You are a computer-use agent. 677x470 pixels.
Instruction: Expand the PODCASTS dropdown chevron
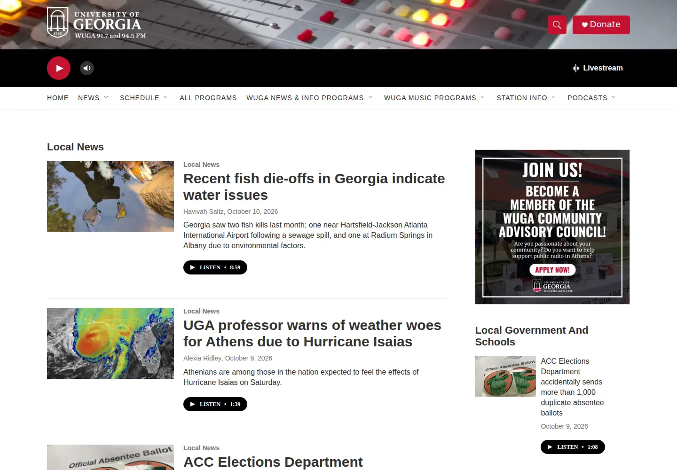(x=614, y=97)
